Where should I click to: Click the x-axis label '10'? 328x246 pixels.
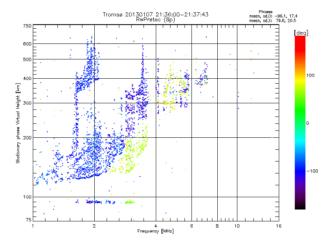point(237,226)
